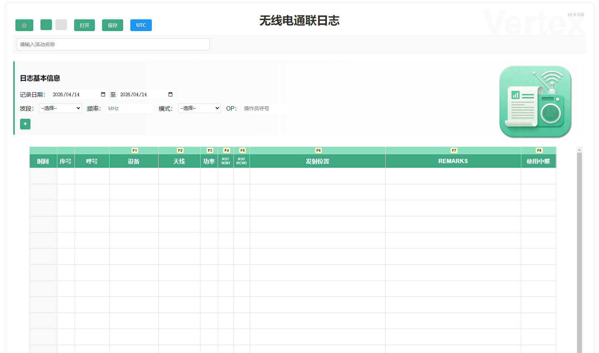599x353 pixels.
Task: Click the solid green square toggle
Action: point(46,25)
